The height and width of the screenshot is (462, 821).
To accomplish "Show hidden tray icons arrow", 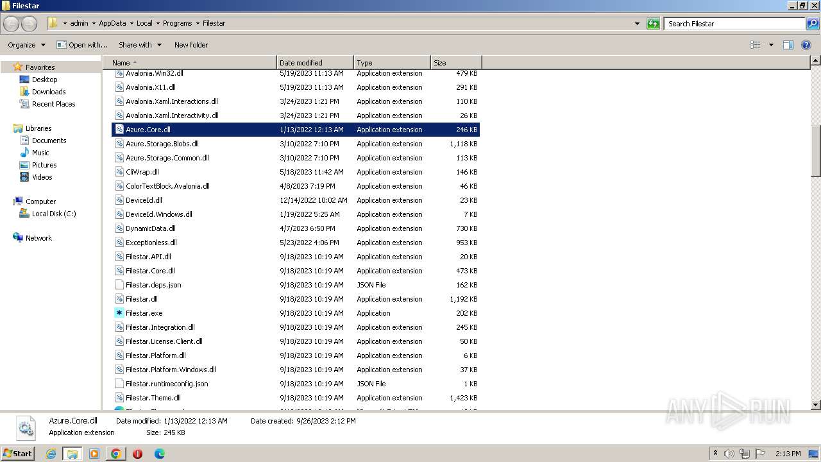I will [715, 453].
